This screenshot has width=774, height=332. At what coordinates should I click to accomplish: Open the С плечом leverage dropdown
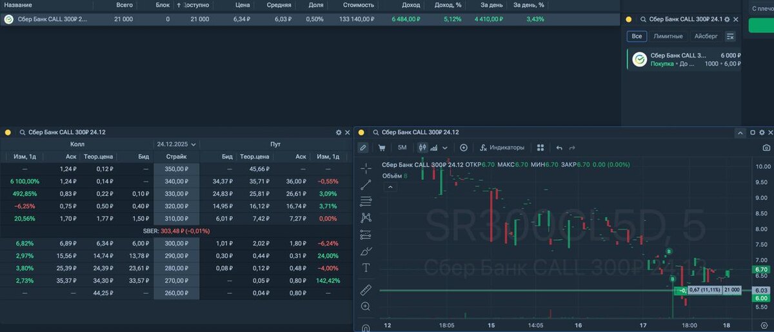coord(761,9)
